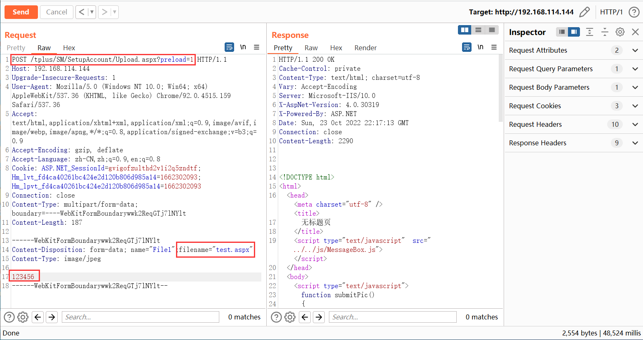Open the back history dropdown arrow
Image resolution: width=643 pixels, height=340 pixels.
(92, 12)
